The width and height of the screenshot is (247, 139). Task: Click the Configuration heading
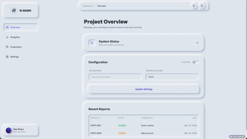[x=98, y=62]
